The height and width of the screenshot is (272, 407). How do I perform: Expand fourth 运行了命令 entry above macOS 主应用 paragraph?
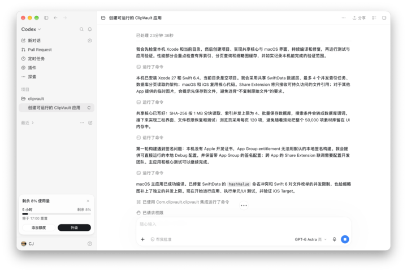(150, 173)
